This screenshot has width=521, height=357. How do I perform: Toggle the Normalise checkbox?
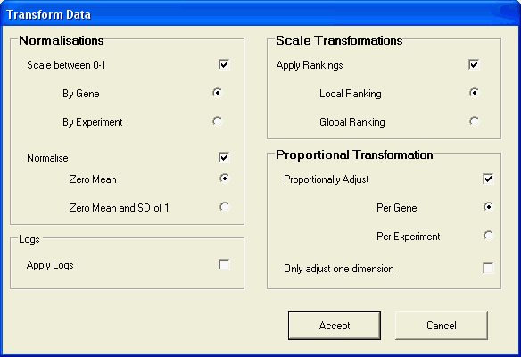pos(224,157)
